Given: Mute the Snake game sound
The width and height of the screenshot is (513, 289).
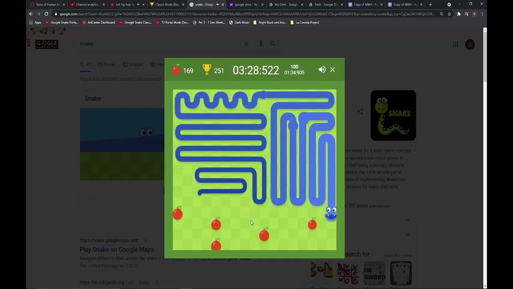Looking at the screenshot, I should tap(322, 69).
